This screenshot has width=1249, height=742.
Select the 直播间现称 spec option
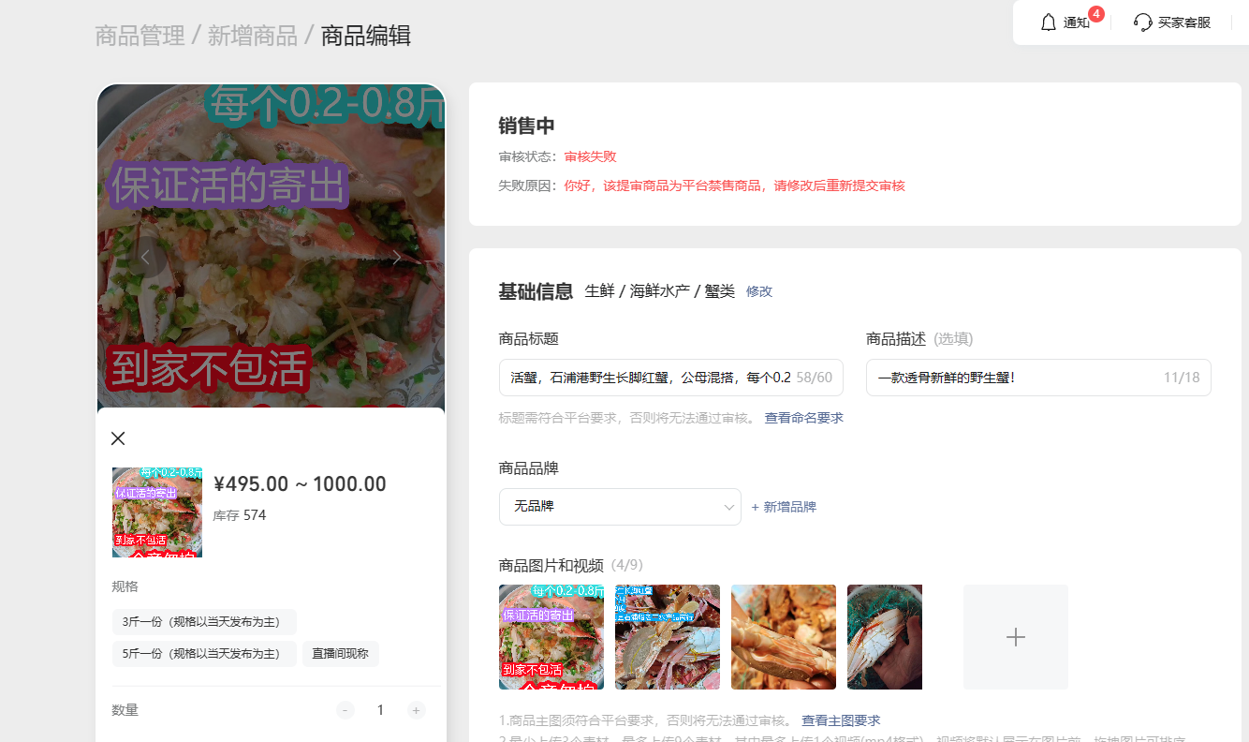[x=341, y=654]
